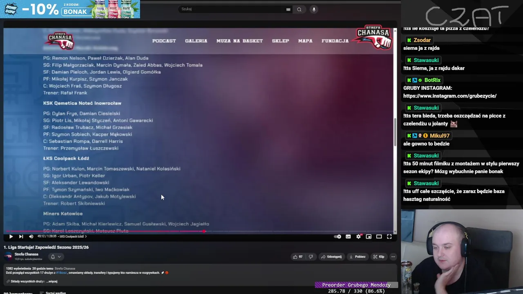
Task: Mute the video player volume
Action: 31,236
